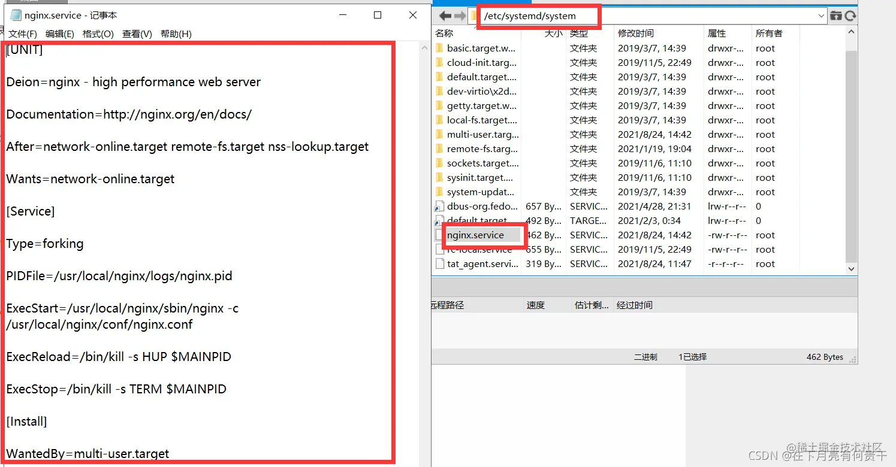This screenshot has width=896, height=467.
Task: Select the dev-virtio\x2d... folder icon
Action: (x=439, y=91)
